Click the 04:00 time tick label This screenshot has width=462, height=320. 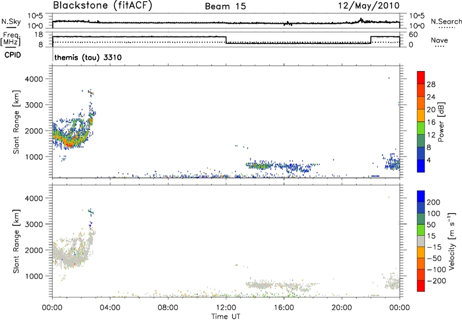coord(110,308)
